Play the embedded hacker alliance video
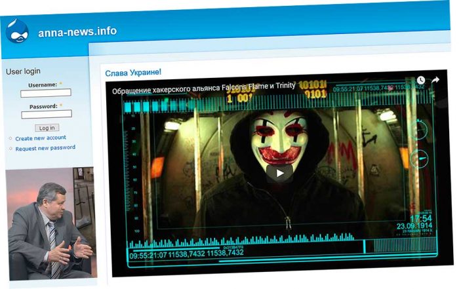Image resolution: width=459 pixels, height=289 pixels. [x=279, y=173]
